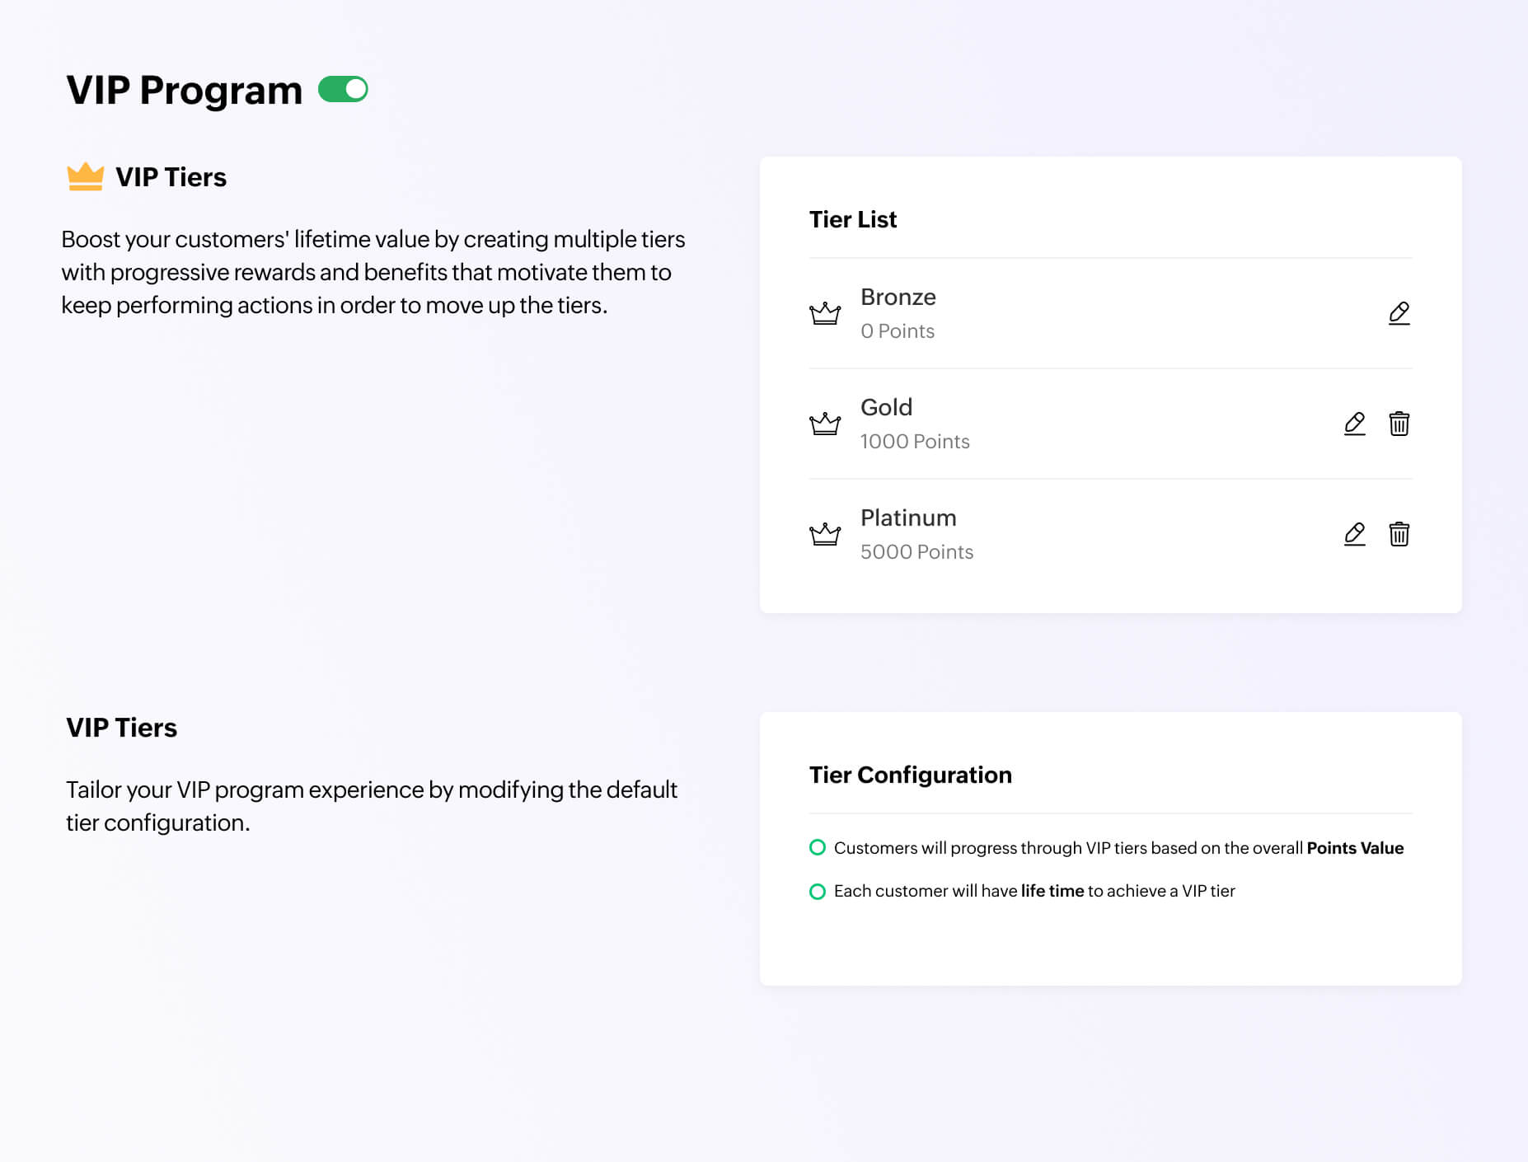Screen dimensions: 1528x1162
Task: Select the life time achievement option
Action: (818, 891)
